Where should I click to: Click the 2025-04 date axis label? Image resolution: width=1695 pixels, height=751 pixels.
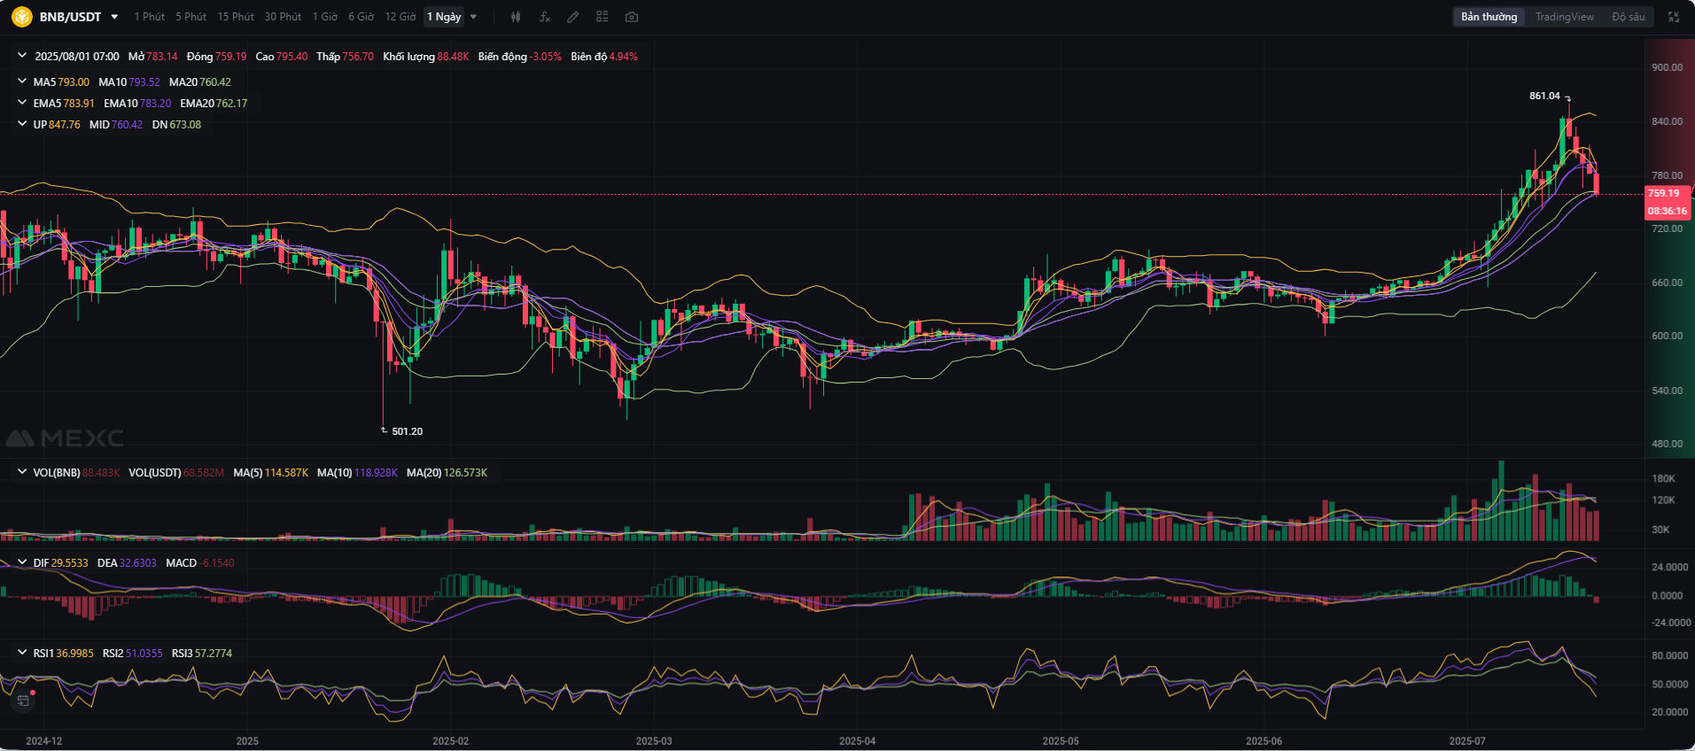(857, 740)
